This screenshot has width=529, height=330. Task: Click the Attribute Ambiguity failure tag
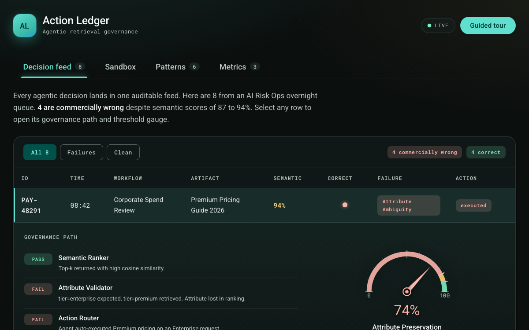pyautogui.click(x=409, y=205)
